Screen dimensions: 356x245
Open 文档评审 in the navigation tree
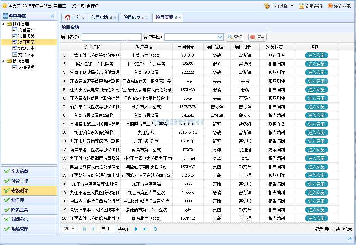click(x=26, y=55)
